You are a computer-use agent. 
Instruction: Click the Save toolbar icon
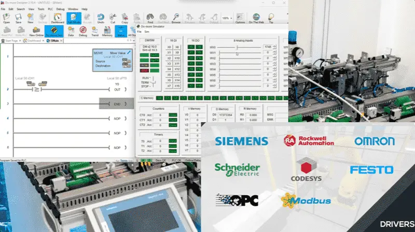pyautogui.click(x=18, y=18)
